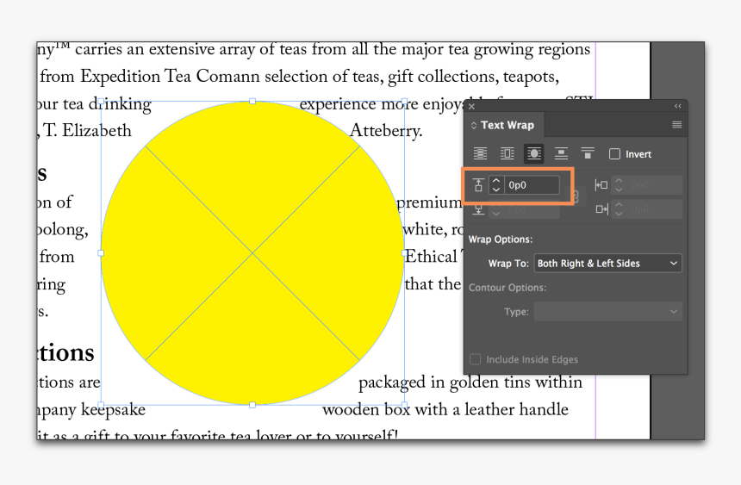
Task: Click the Jump object wrap icon
Action: point(561,153)
